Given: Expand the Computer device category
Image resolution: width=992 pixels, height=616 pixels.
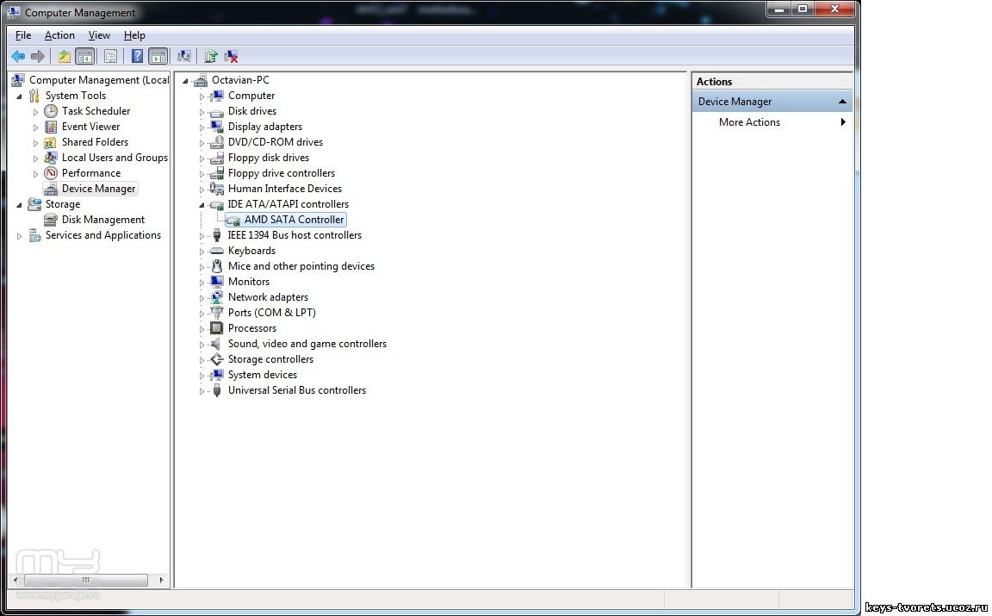Looking at the screenshot, I should [201, 96].
